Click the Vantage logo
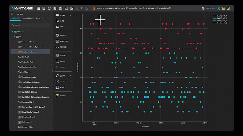Screen dimensions: 243x136 (22, 8)
